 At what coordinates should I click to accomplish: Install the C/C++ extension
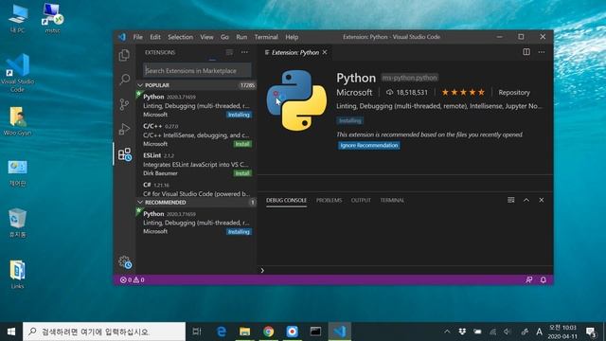pyautogui.click(x=242, y=144)
